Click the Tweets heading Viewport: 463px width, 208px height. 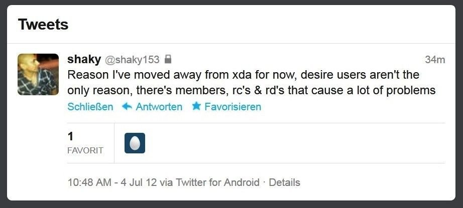click(43, 24)
